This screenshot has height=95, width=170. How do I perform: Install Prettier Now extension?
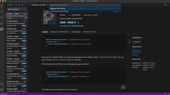click(x=24, y=33)
